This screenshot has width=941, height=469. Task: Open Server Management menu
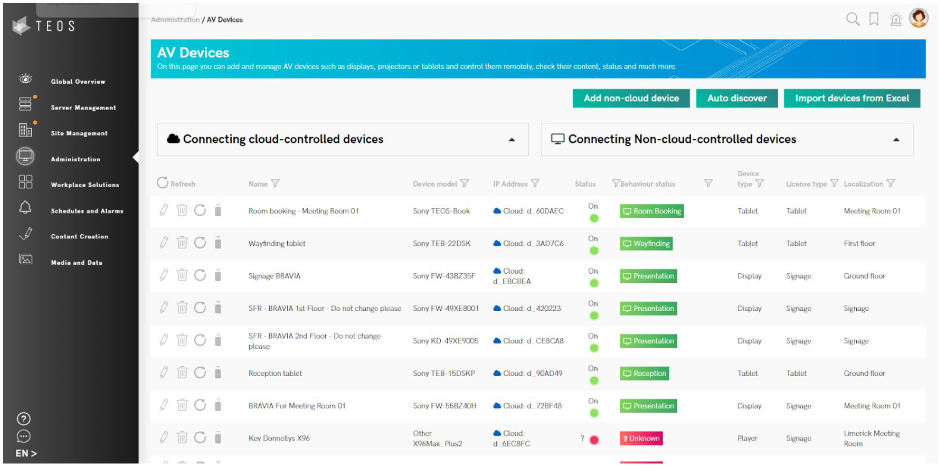coord(83,108)
